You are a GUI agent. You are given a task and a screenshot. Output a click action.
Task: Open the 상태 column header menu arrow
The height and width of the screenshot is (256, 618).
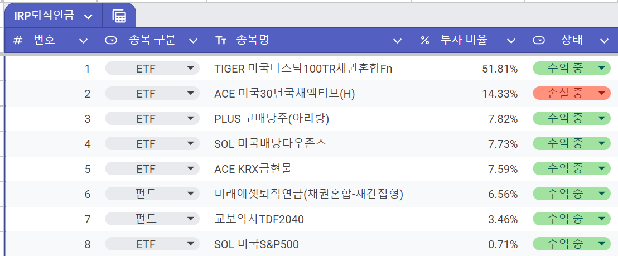point(604,41)
